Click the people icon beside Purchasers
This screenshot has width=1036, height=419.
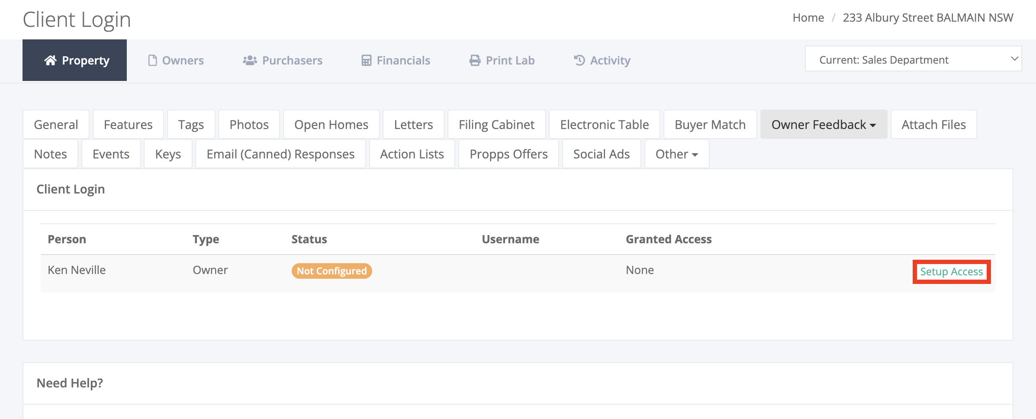tap(250, 60)
